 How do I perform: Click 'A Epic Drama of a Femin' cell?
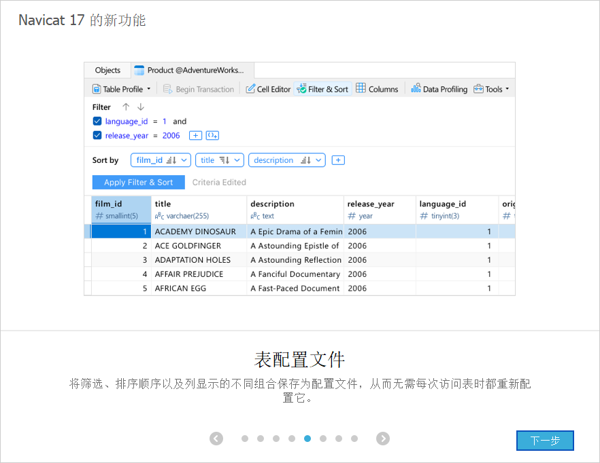click(295, 231)
